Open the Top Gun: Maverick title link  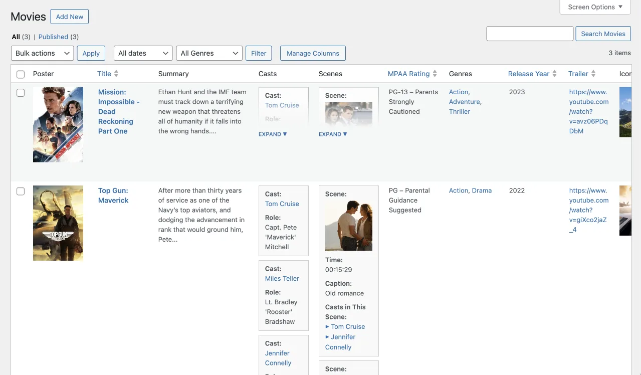tap(113, 196)
